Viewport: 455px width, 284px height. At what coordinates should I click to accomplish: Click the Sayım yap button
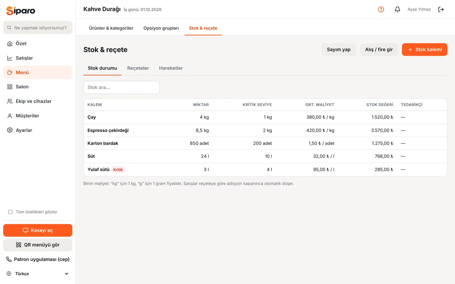pos(339,50)
